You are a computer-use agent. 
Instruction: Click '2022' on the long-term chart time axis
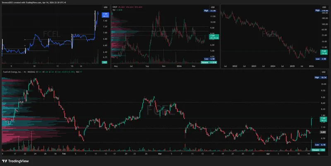tap(235, 66)
